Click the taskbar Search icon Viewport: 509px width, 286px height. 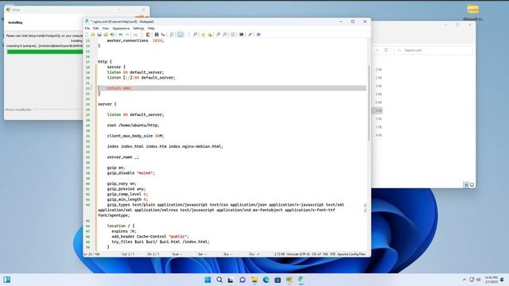tap(220, 280)
